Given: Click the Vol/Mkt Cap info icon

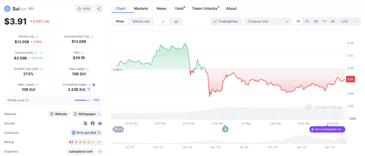Looking at the screenshot, I should point(41,69).
